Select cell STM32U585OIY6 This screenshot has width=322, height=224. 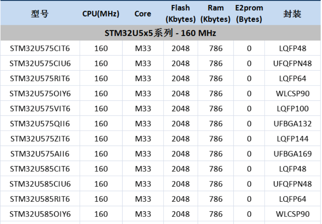coord(40,214)
